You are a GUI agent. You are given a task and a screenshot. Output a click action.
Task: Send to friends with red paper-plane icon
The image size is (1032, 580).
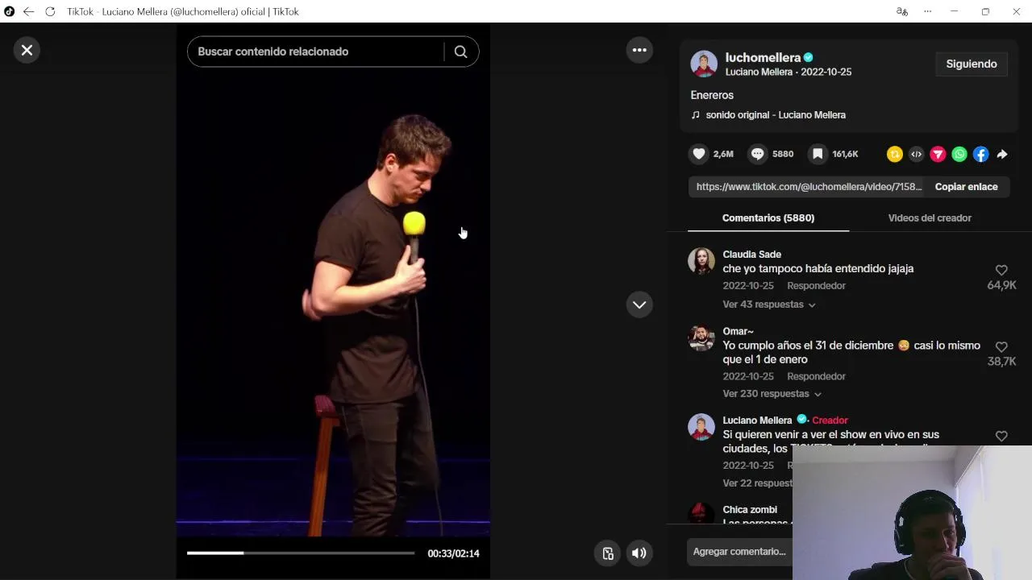(938, 154)
